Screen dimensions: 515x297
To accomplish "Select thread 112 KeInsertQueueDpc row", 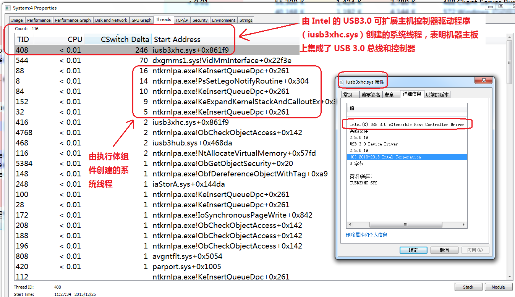I will (x=157, y=276).
